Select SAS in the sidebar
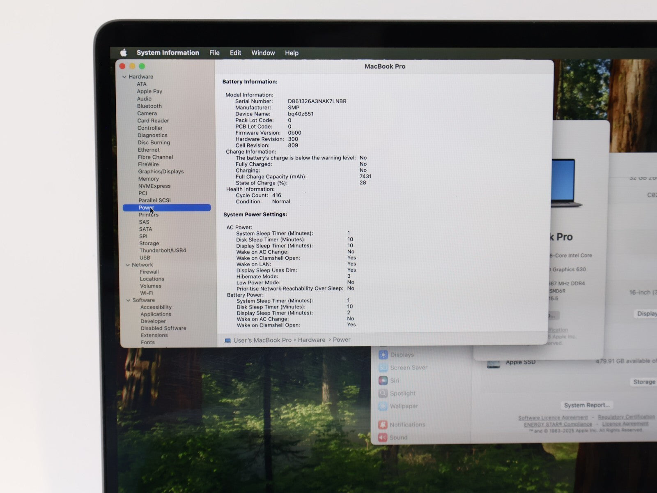The height and width of the screenshot is (493, 657). pyautogui.click(x=144, y=222)
